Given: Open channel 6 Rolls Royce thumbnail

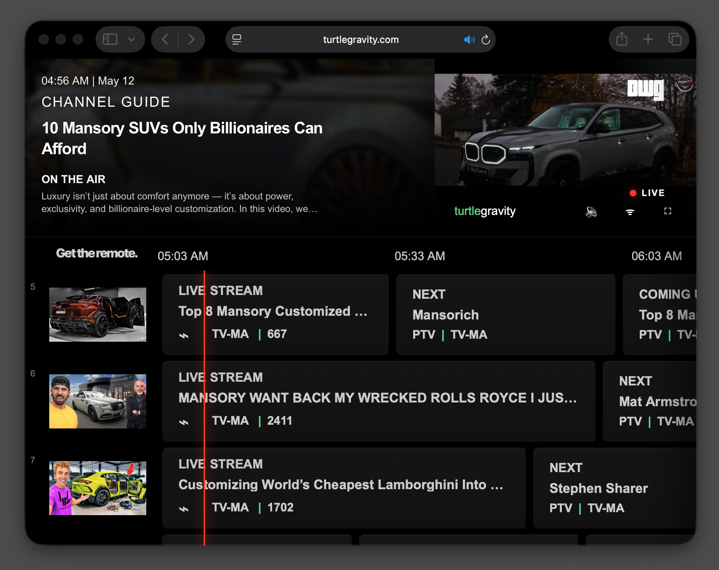Looking at the screenshot, I should [98, 401].
